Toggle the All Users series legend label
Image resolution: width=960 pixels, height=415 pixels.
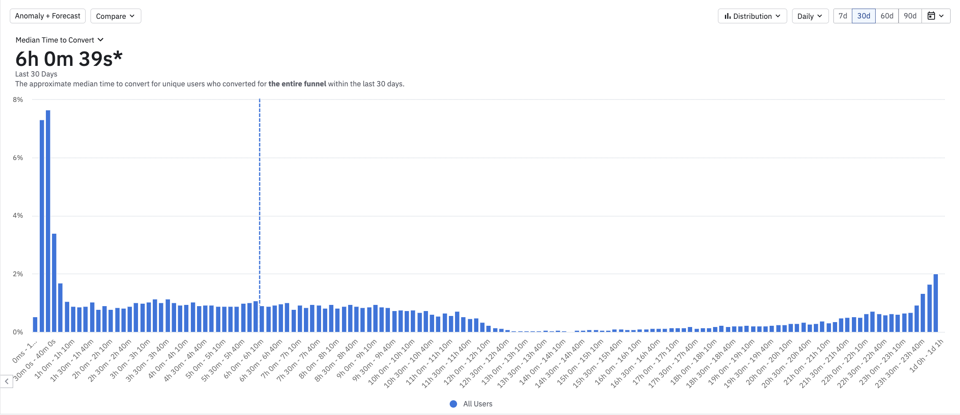tap(478, 404)
